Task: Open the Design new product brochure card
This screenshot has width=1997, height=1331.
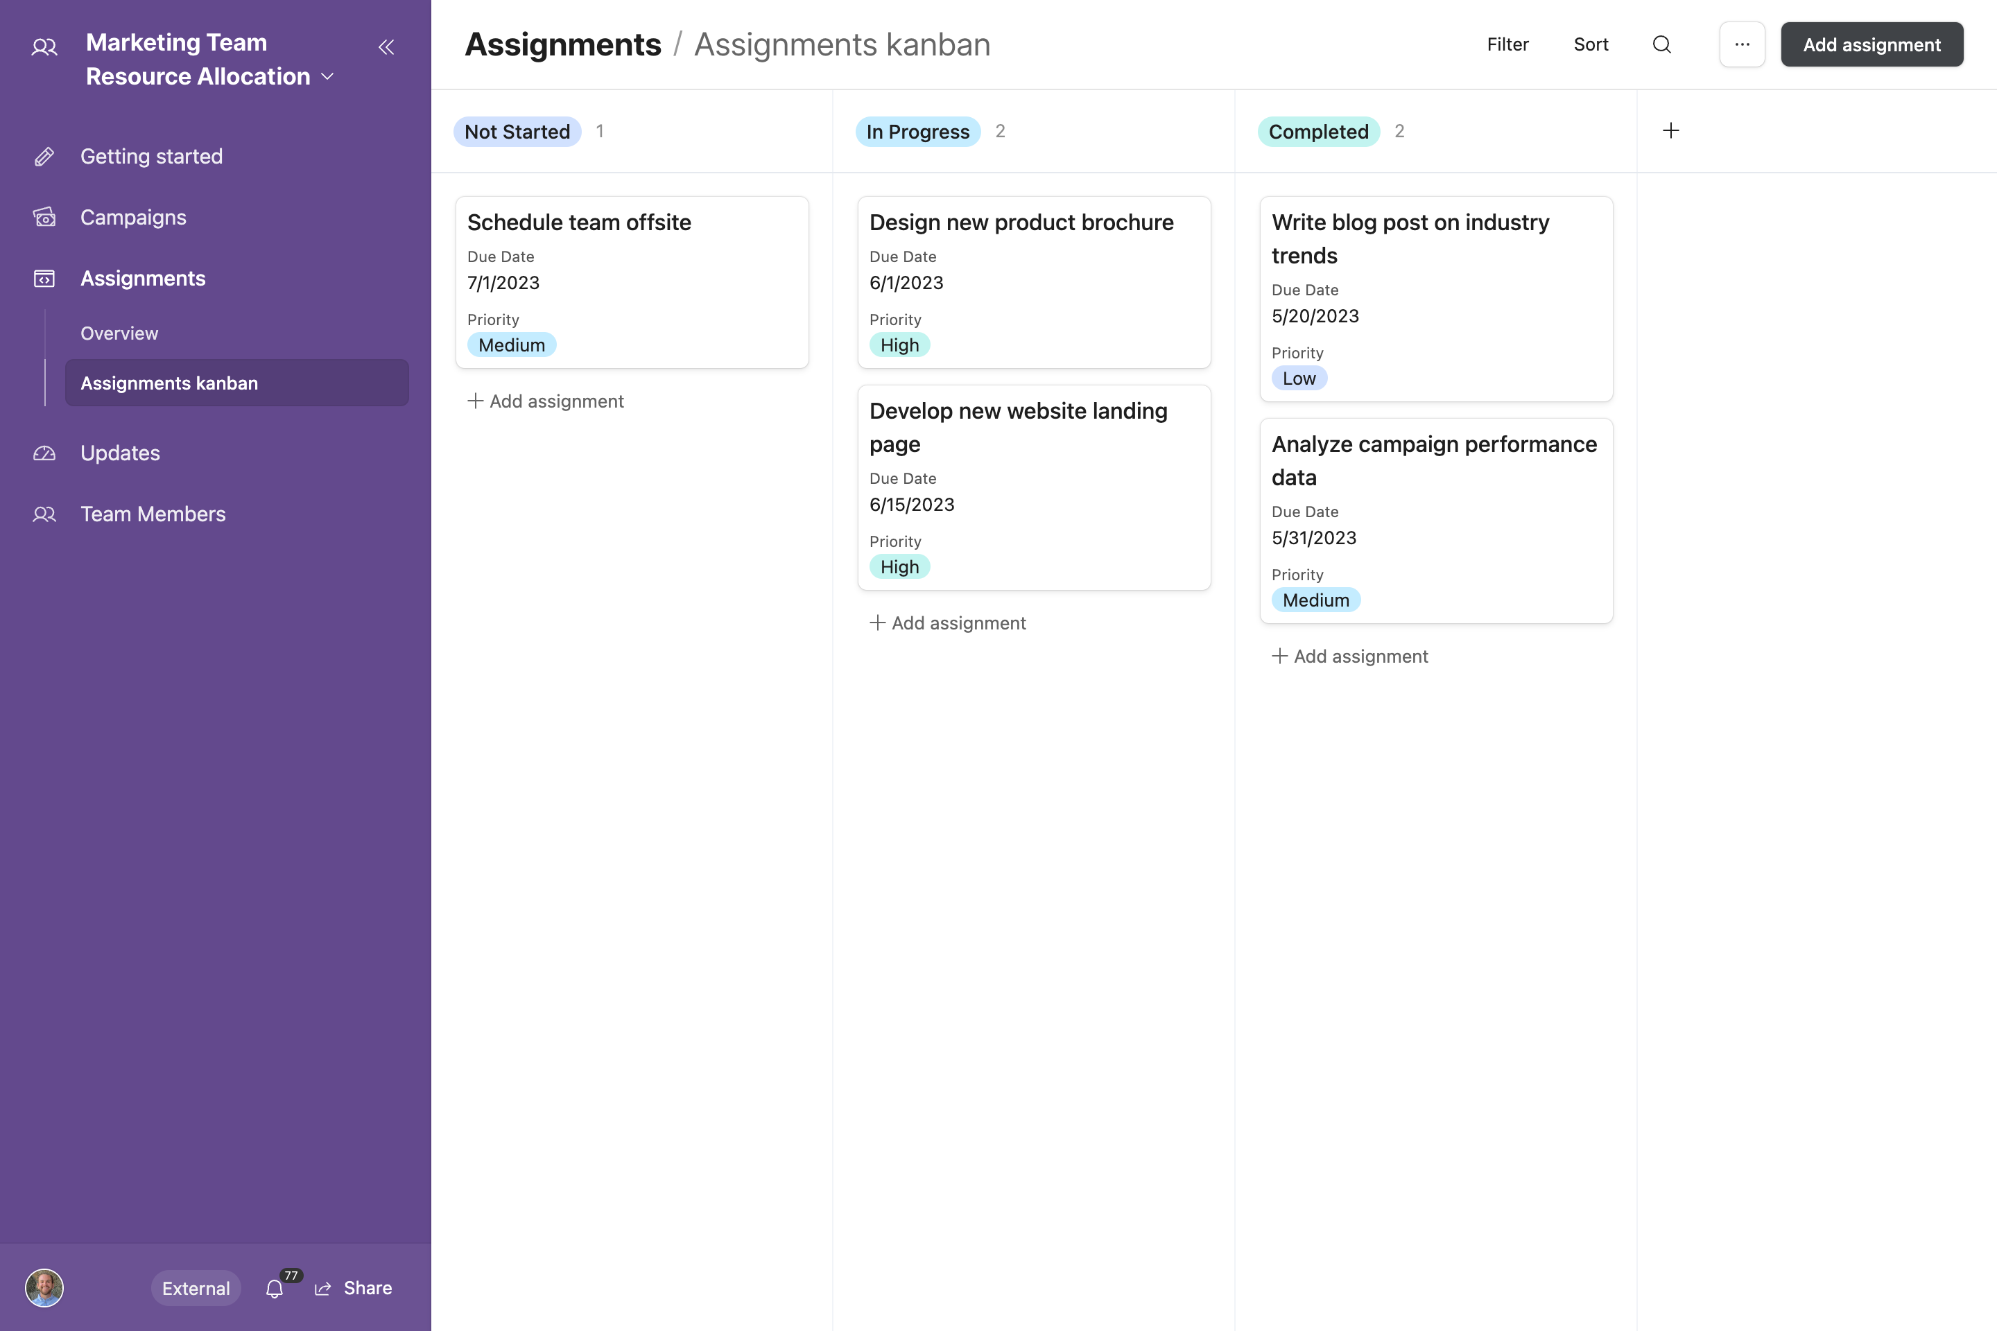Action: click(1021, 223)
